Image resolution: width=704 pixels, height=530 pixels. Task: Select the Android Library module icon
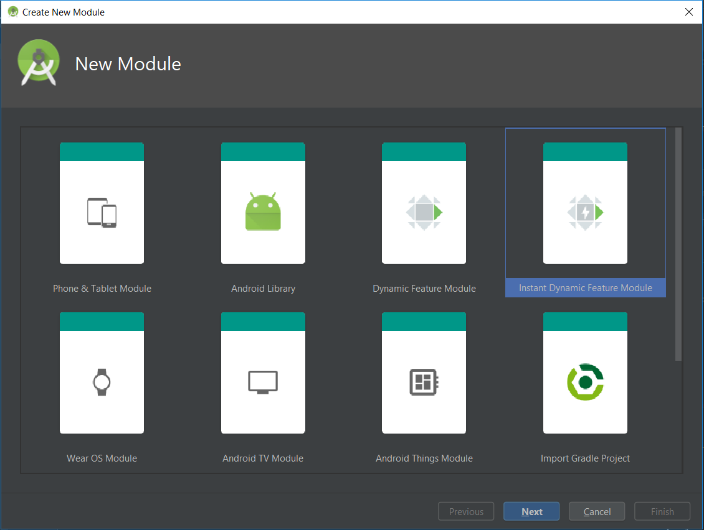263,212
